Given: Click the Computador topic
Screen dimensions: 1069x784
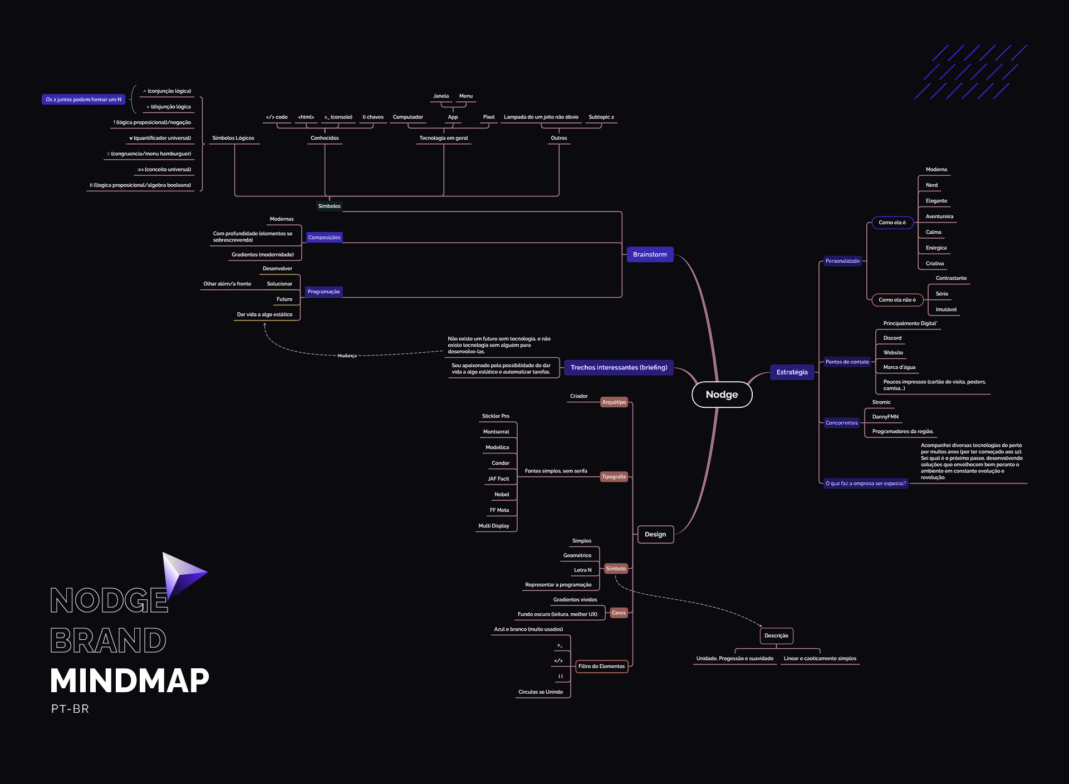Looking at the screenshot, I should [x=408, y=117].
